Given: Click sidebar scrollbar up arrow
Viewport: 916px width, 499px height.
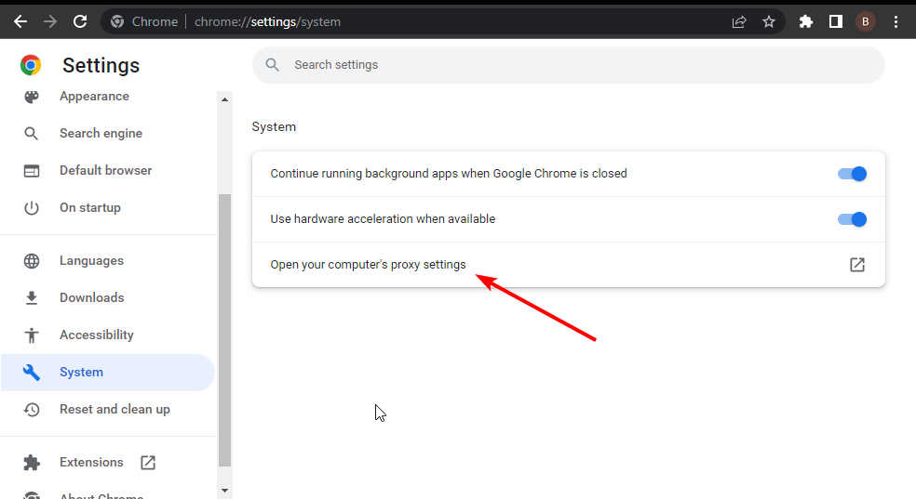Looking at the screenshot, I should click(x=225, y=99).
